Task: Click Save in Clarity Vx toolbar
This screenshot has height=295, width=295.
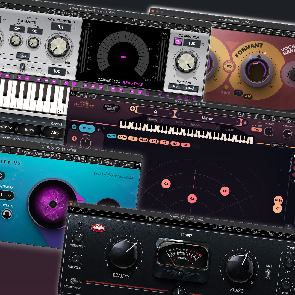Action: pyautogui.click(x=127, y=164)
